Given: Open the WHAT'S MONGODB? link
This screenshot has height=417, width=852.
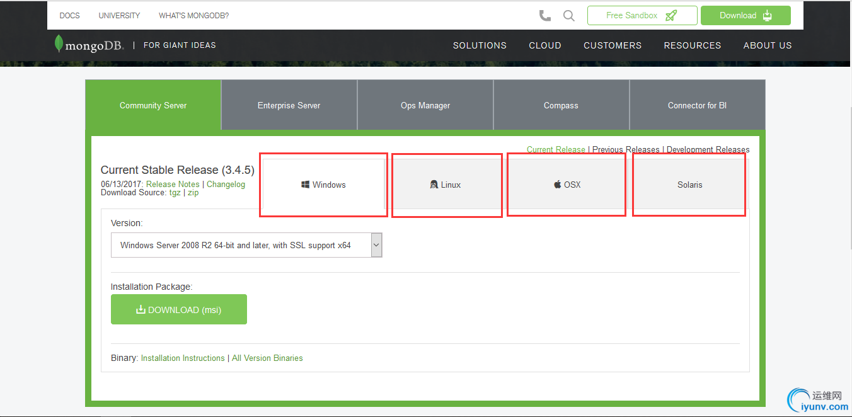Looking at the screenshot, I should pyautogui.click(x=194, y=16).
